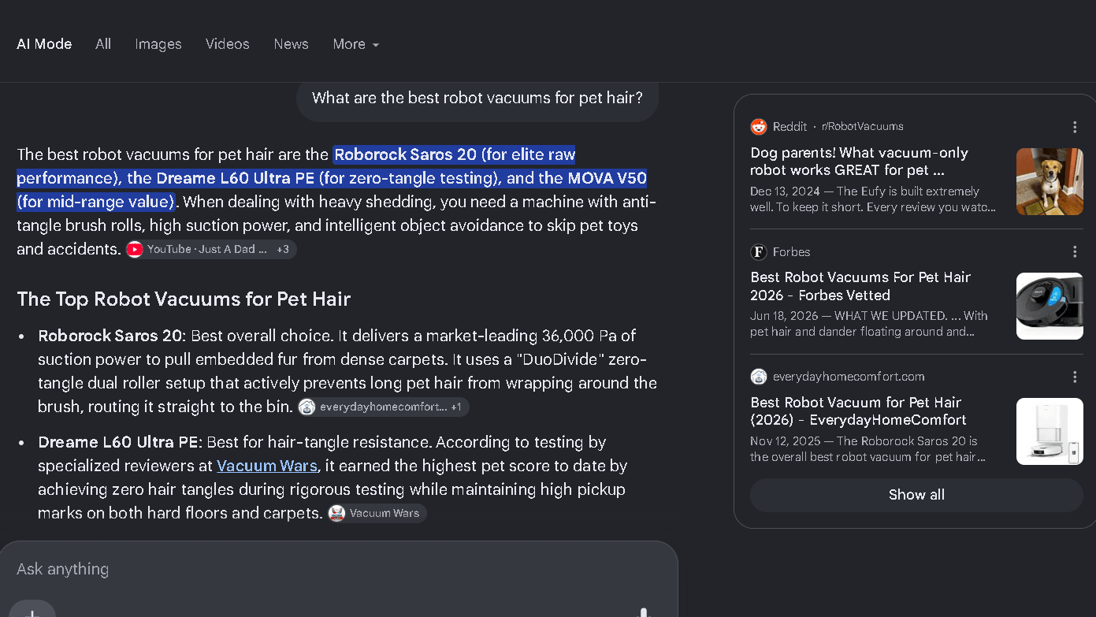Image resolution: width=1096 pixels, height=617 pixels.
Task: Click the black robot vacuum thumbnail
Action: pyautogui.click(x=1050, y=306)
